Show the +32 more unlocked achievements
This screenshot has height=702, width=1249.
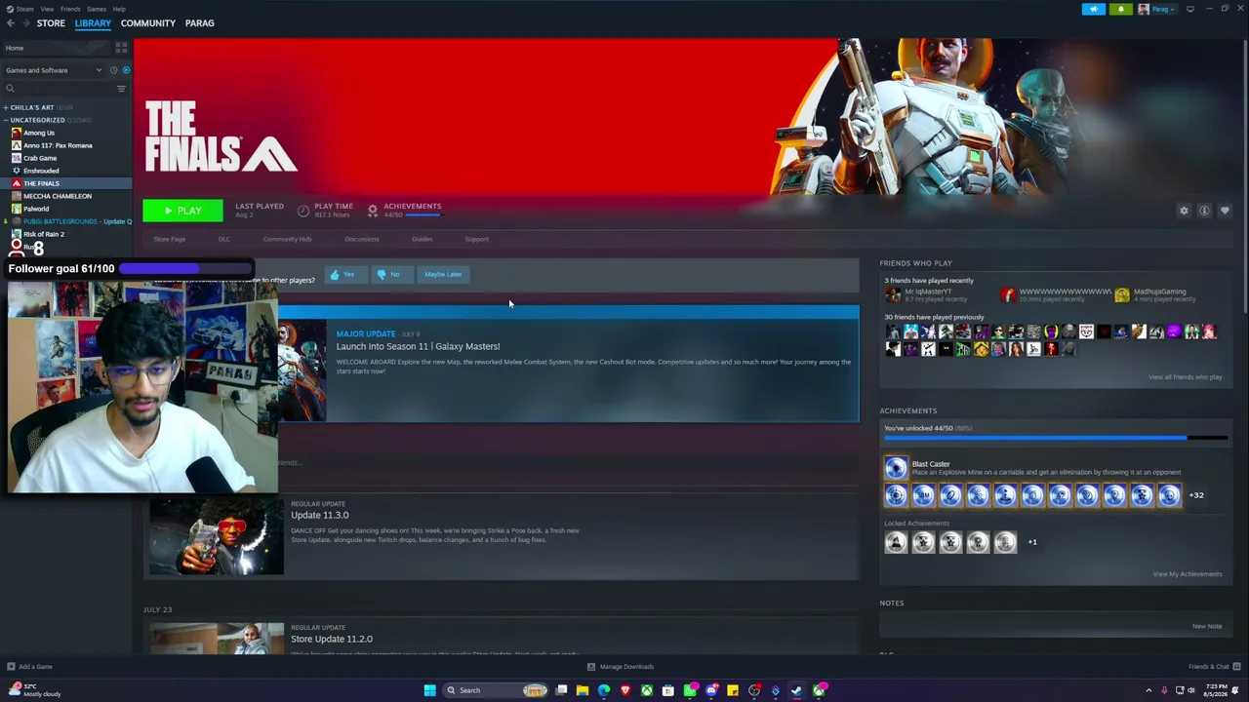click(x=1196, y=495)
